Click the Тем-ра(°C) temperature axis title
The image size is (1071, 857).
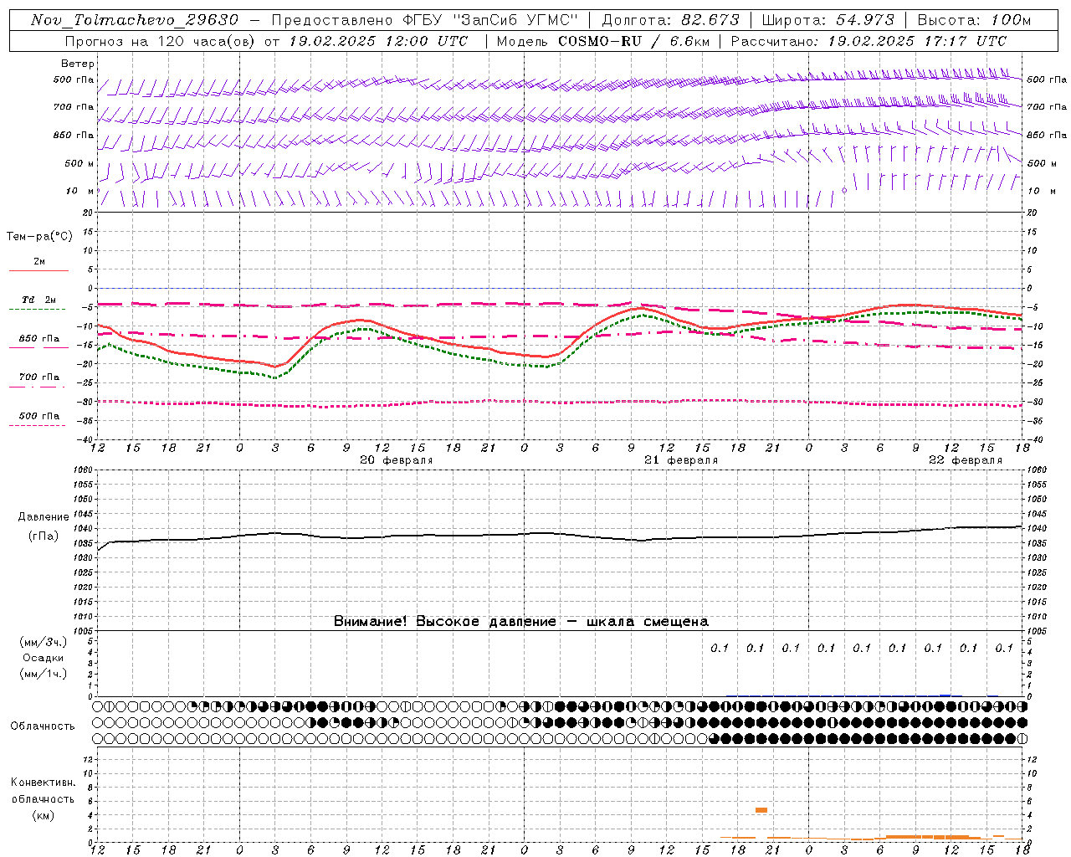click(39, 236)
